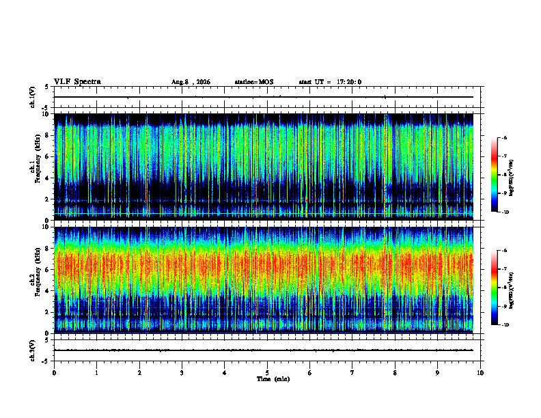Click the "6" kHz tick on ch.2 frequency axis
Screen dimensions: 541x418
pos(47,270)
